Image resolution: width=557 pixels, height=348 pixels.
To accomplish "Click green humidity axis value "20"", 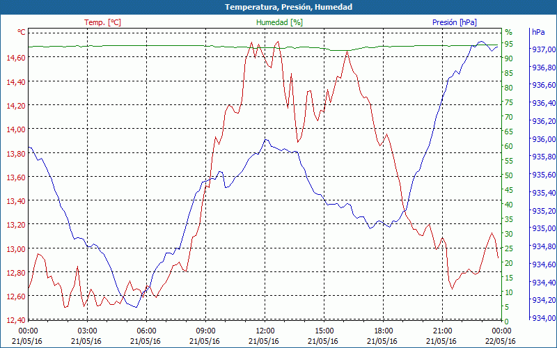I will click(x=509, y=263).
